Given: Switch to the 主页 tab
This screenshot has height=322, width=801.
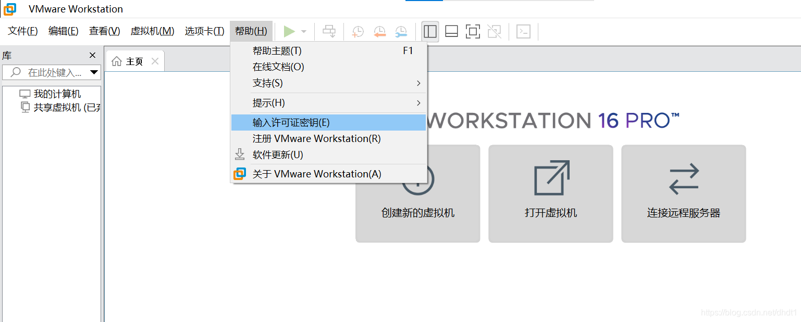Looking at the screenshot, I should [134, 61].
